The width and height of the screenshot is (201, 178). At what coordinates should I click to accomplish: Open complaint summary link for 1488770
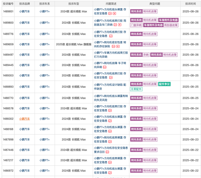[111, 98]
